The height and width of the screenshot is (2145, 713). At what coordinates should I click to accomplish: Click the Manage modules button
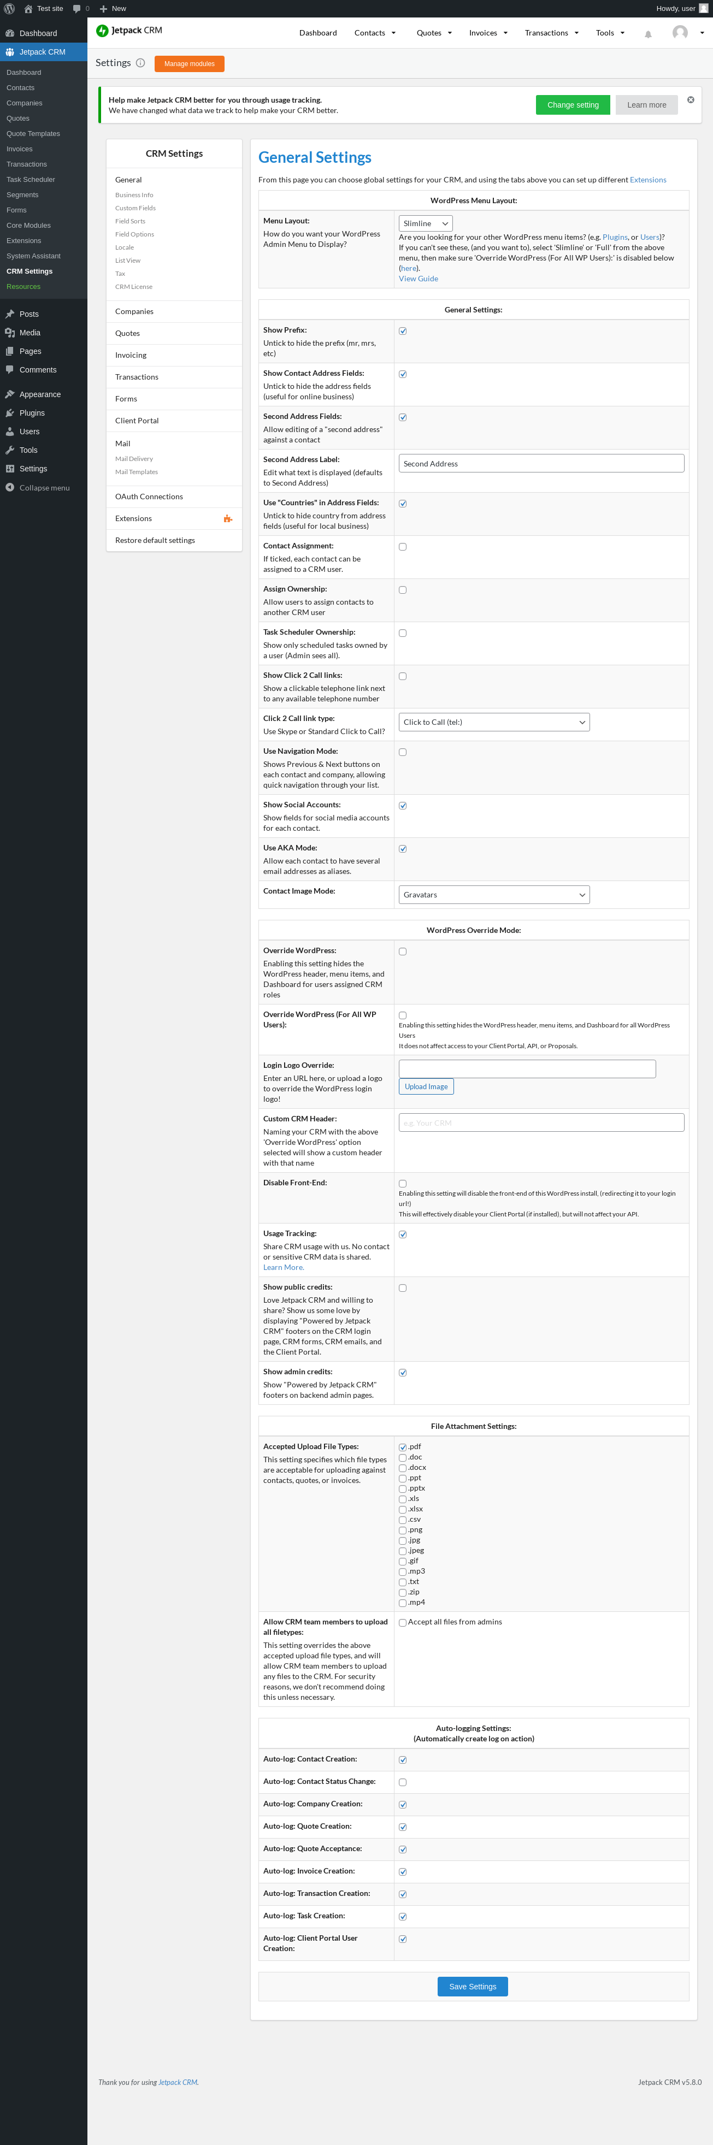tap(189, 63)
